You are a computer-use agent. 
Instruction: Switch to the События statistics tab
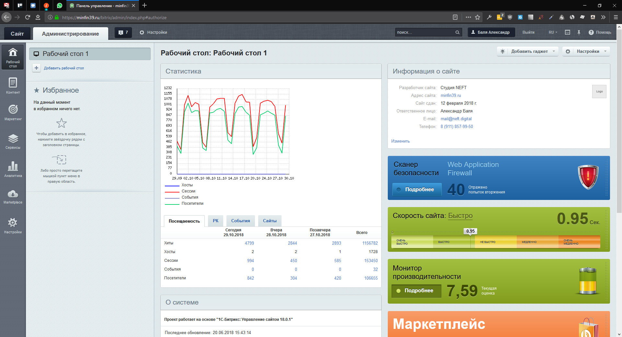point(240,221)
